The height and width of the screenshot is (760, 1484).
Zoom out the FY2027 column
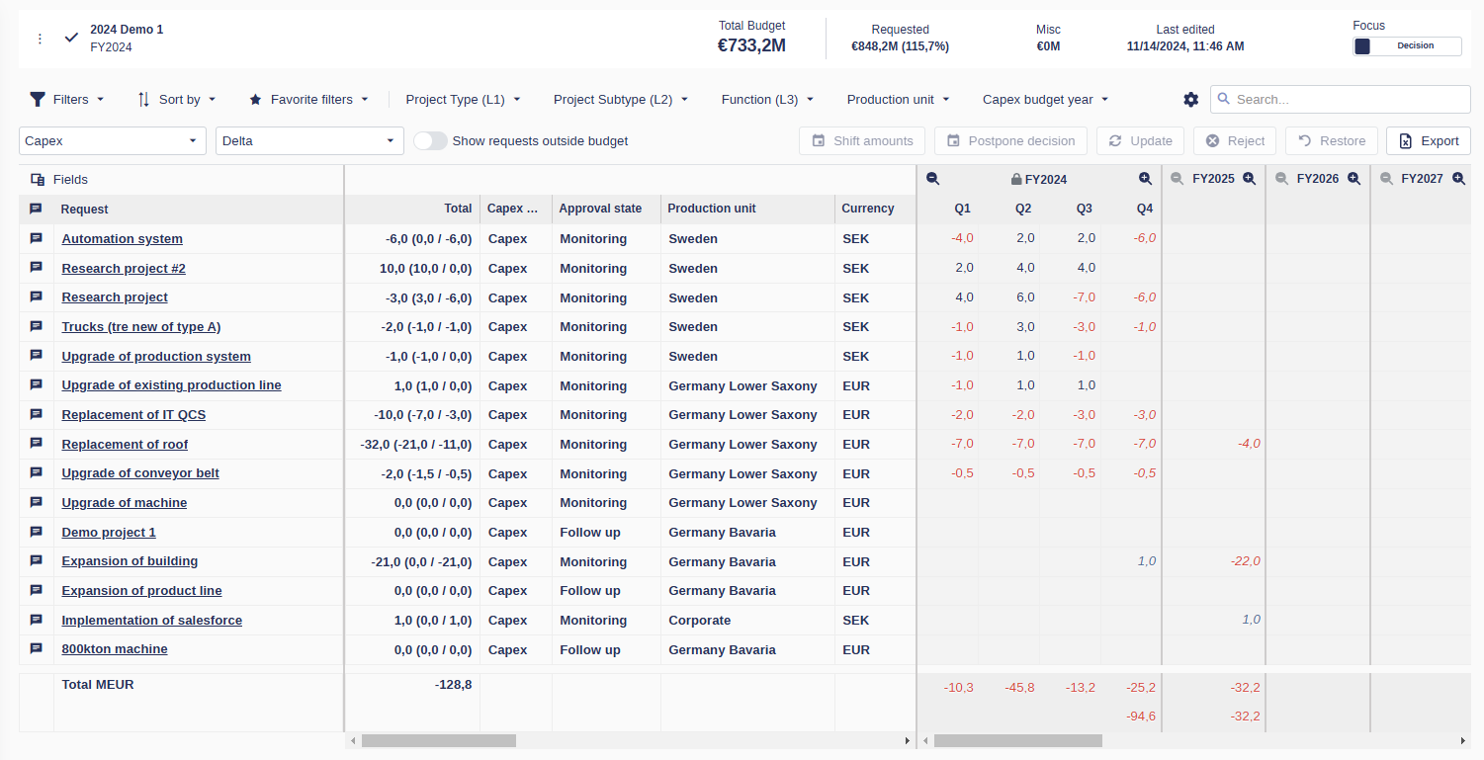click(1386, 179)
